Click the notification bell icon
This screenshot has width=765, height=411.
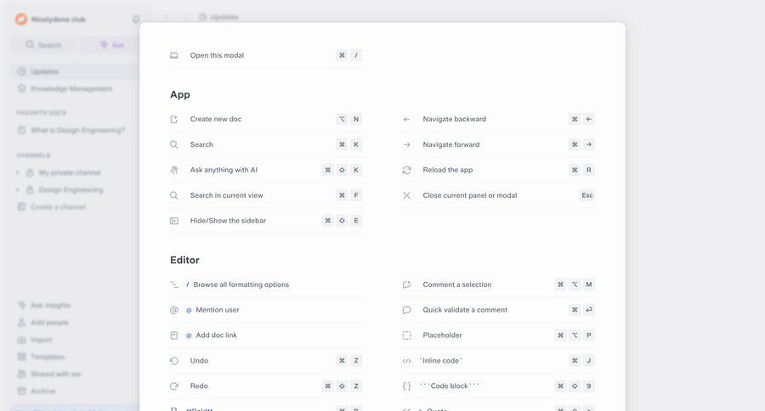point(136,20)
